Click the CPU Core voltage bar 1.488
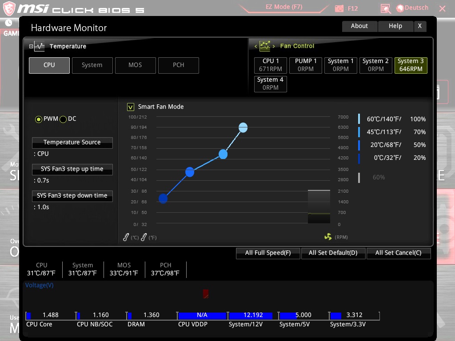Screen dimensions: 455x341 pos(51,316)
